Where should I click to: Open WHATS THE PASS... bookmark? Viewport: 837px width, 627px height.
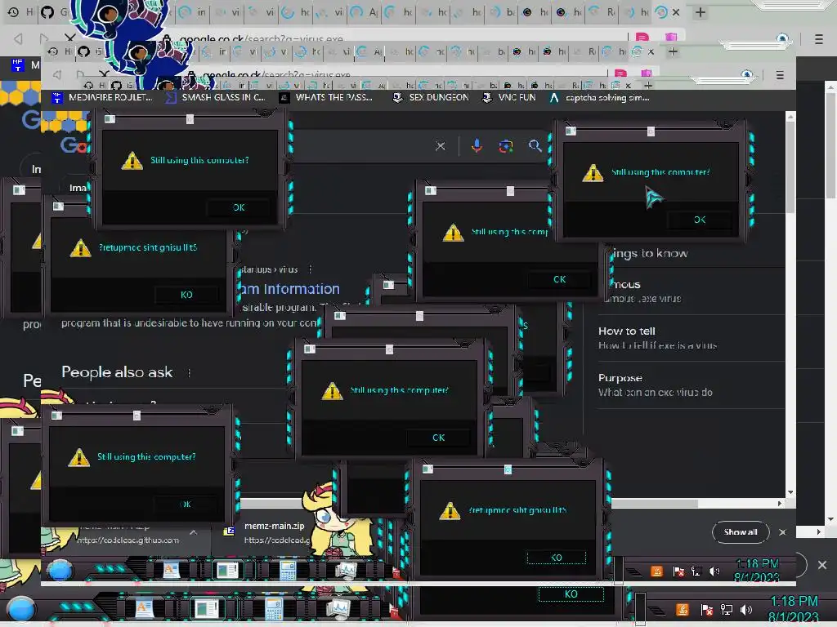[326, 98]
